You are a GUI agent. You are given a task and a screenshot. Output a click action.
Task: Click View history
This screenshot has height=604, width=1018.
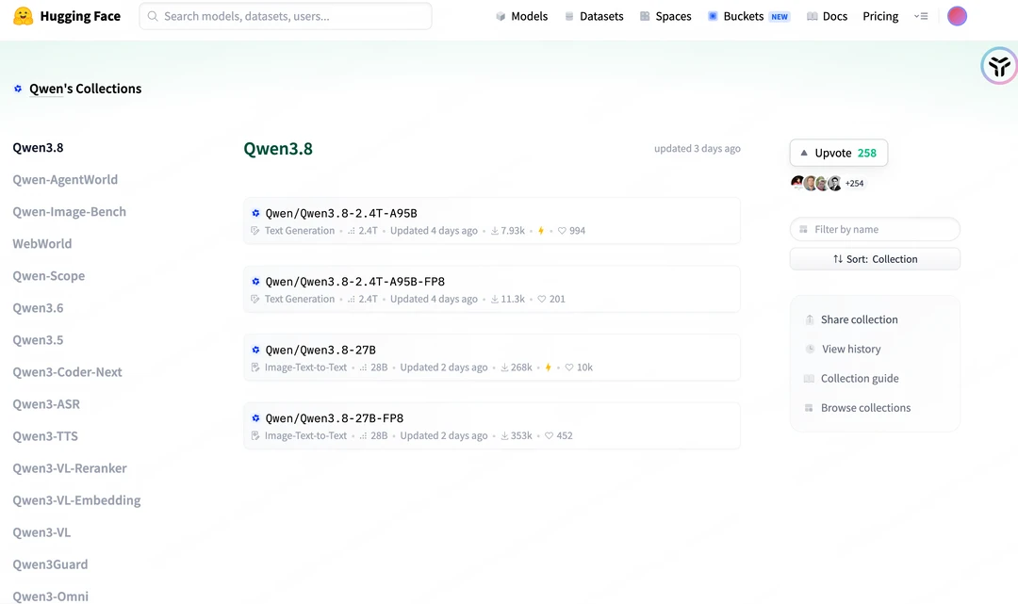pyautogui.click(x=851, y=349)
